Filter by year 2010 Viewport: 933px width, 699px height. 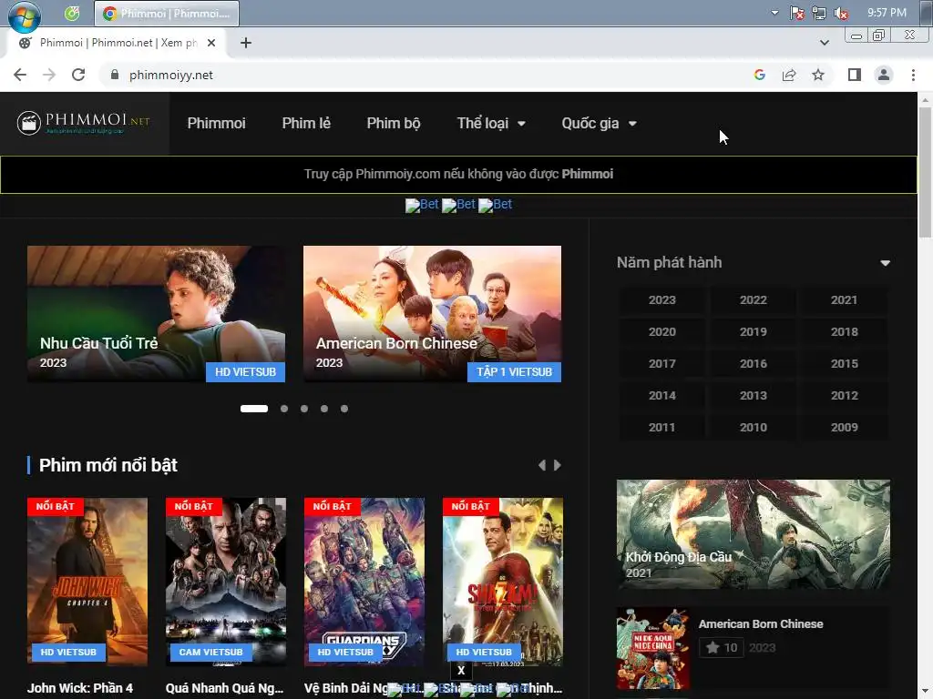(x=754, y=428)
